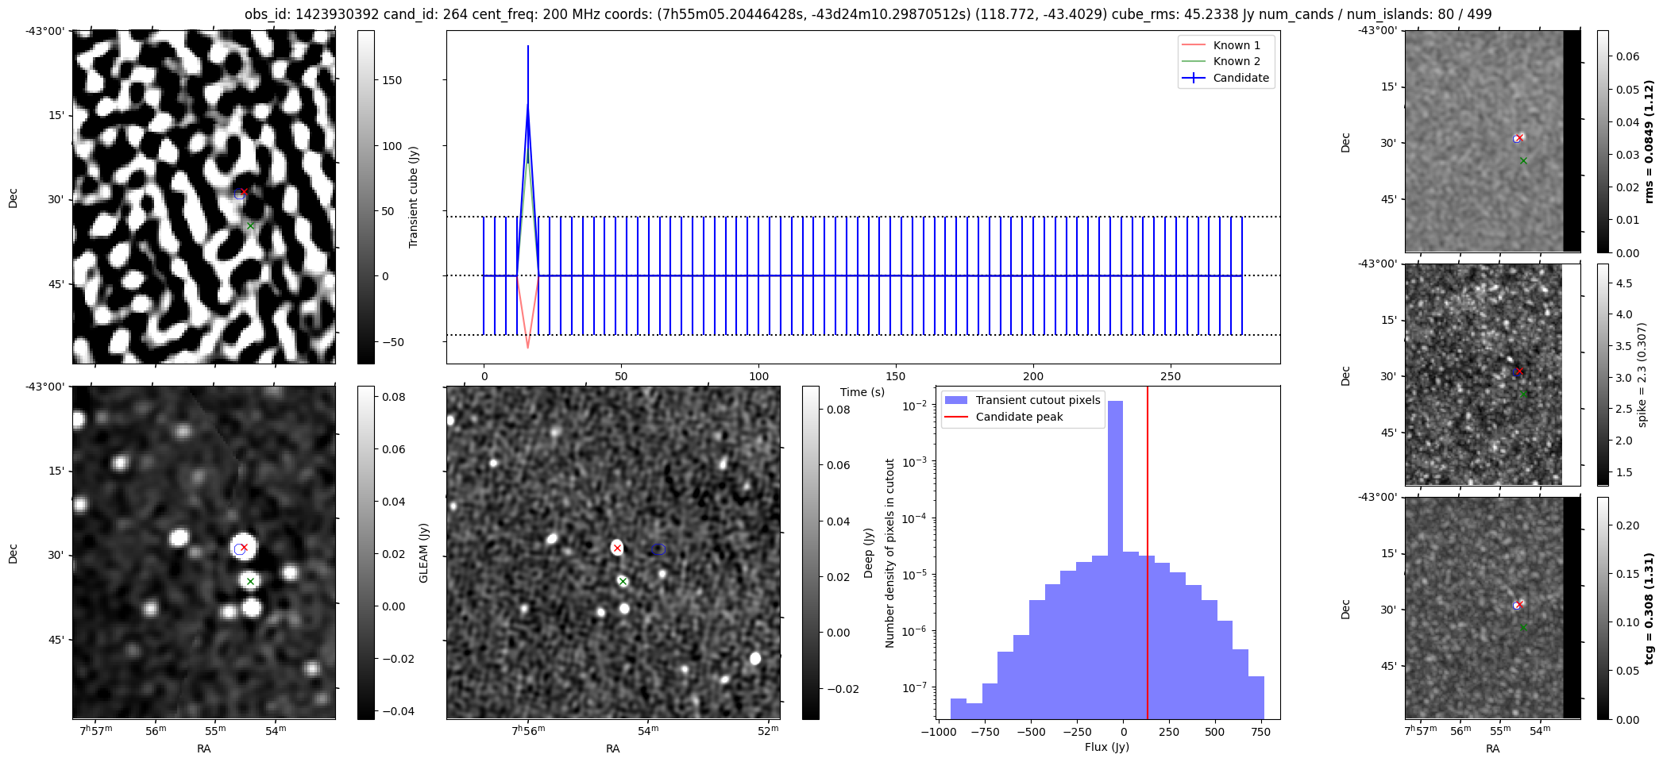The image size is (1663, 762).
Task: Click red X marker in rms panel
Action: [1520, 138]
